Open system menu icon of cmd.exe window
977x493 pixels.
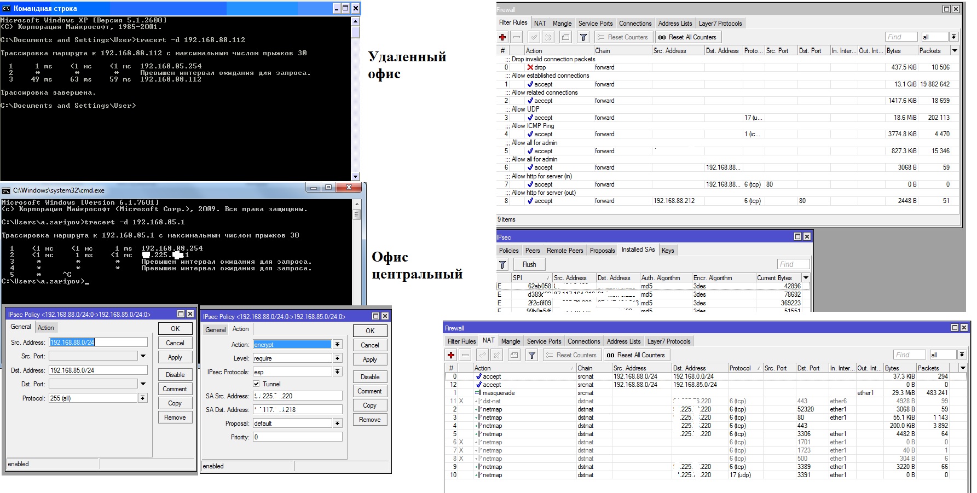(6, 190)
